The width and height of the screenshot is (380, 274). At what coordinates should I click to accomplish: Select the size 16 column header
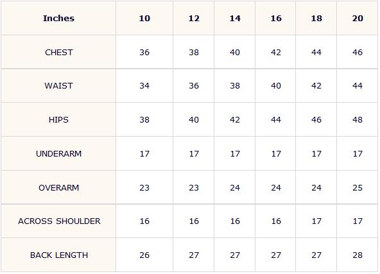(276, 19)
